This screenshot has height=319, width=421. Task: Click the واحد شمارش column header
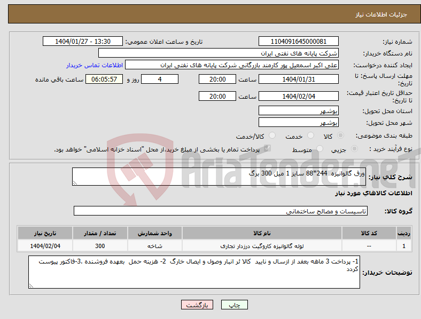point(155,233)
